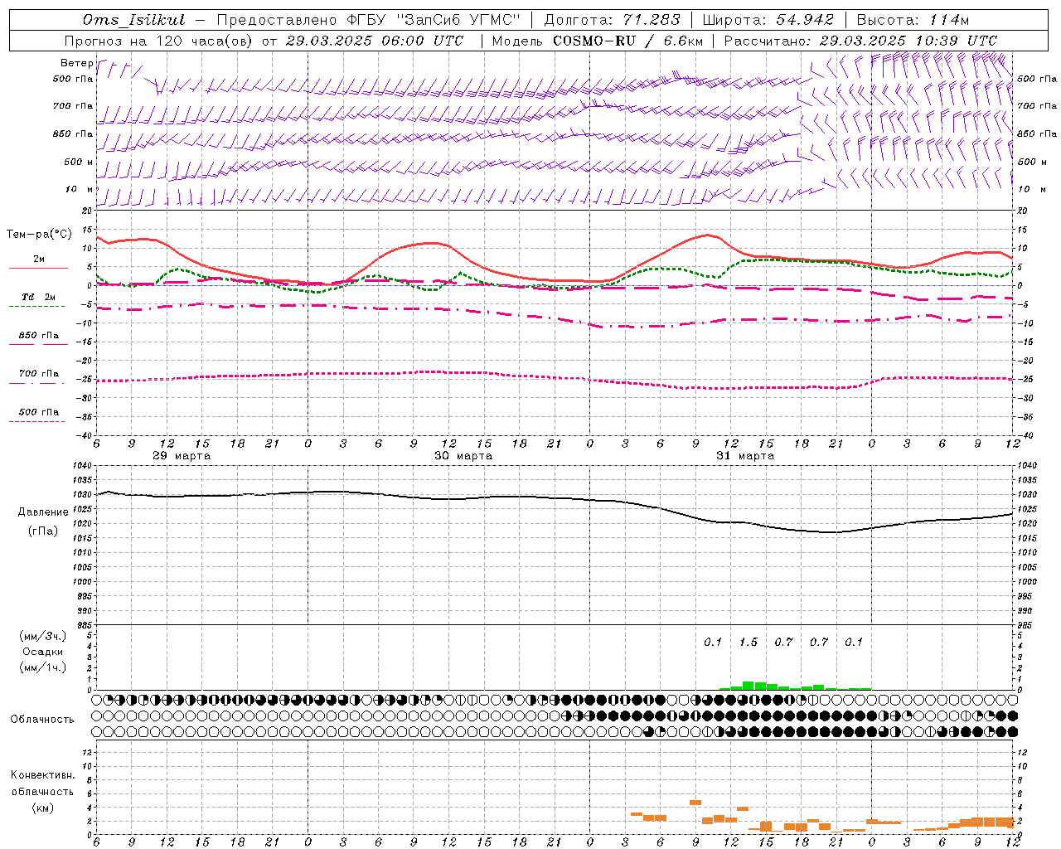Click the forecast start time 29.03.2025 06:00 UTC

coord(374,41)
